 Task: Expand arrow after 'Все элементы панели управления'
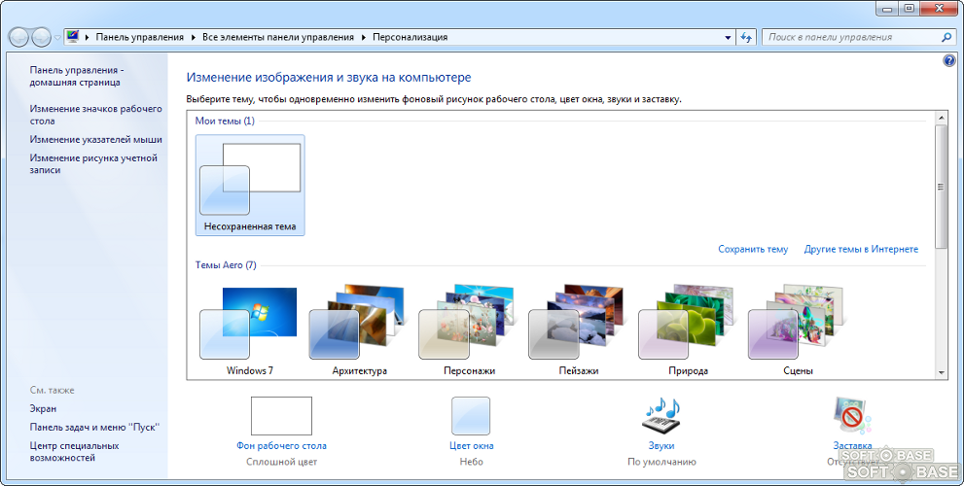(364, 37)
